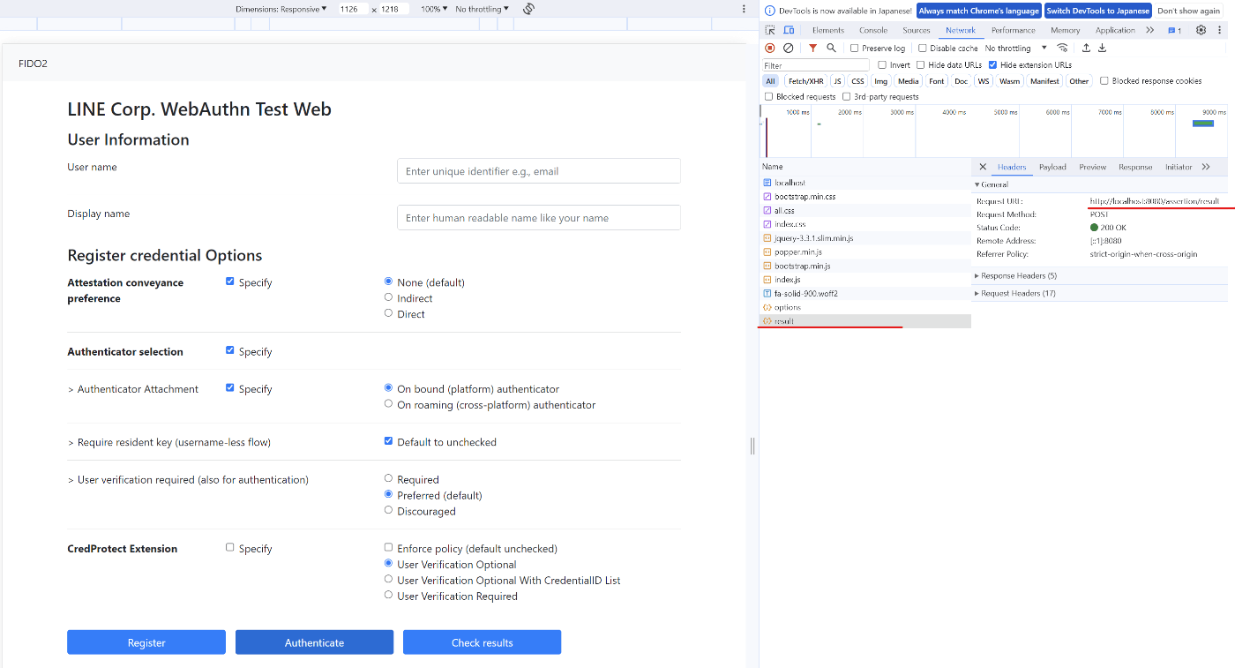Open the Response tab

point(1135,167)
